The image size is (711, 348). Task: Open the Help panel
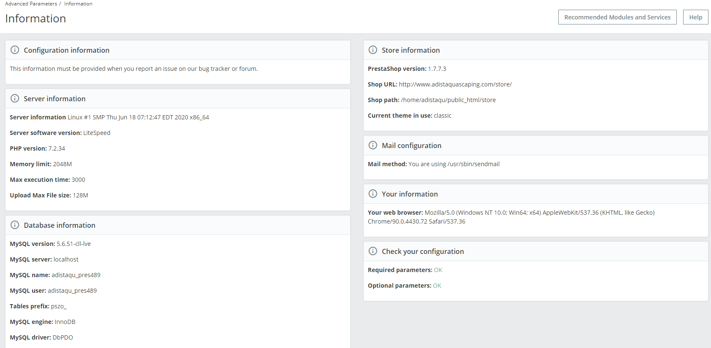tap(695, 17)
